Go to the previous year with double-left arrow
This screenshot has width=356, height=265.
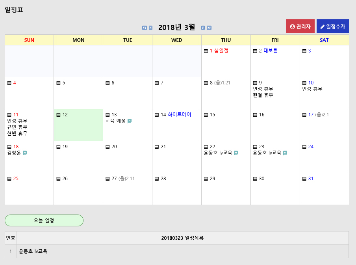click(x=145, y=28)
